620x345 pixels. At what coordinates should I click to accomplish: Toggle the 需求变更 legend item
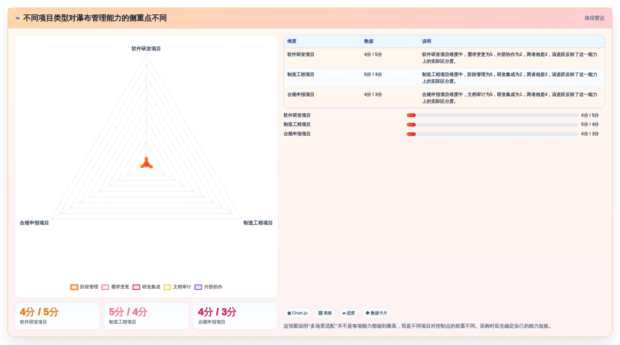point(116,287)
